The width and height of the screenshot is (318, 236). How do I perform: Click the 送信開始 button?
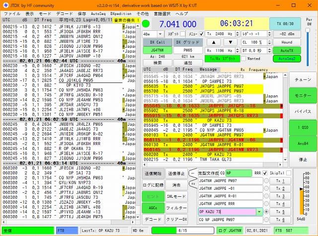pos(153,173)
